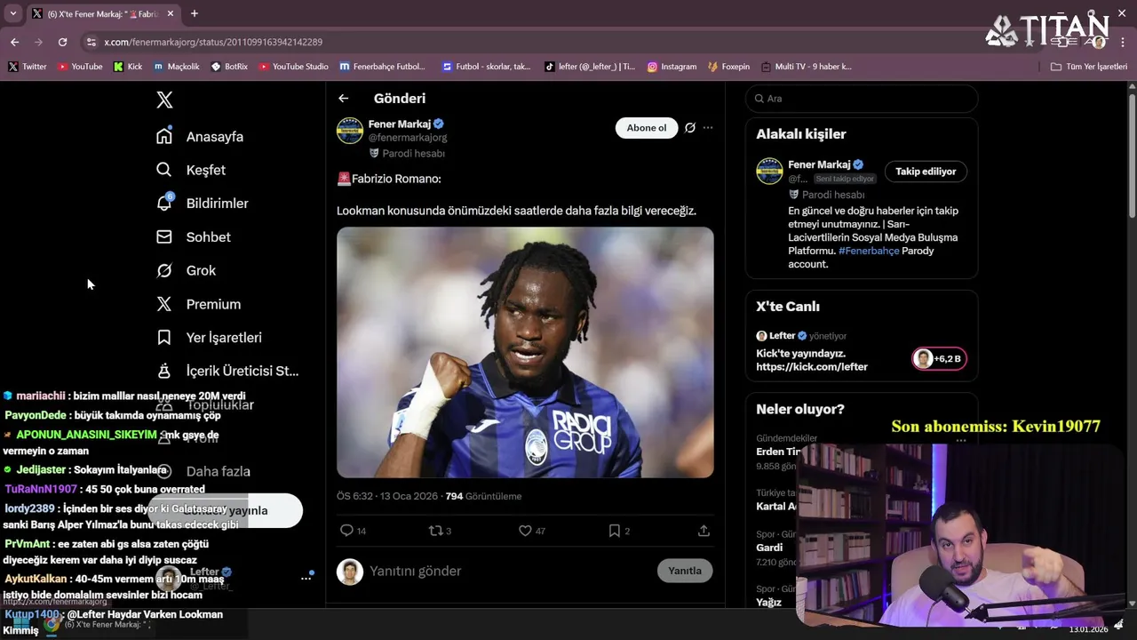Screen dimensions: 1137x640
Task: Click the site info icon in address bar
Action: coord(91,42)
